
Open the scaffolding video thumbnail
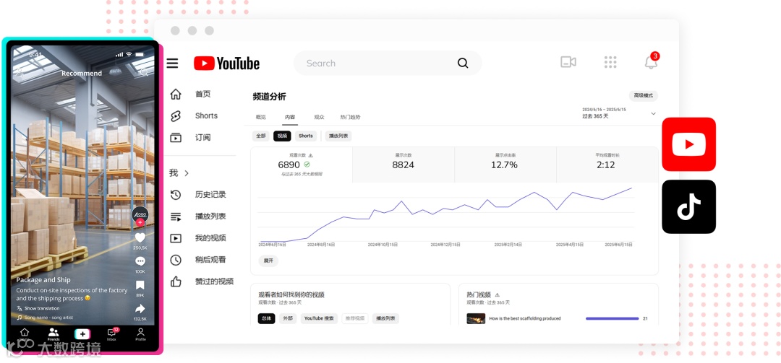[x=476, y=318]
